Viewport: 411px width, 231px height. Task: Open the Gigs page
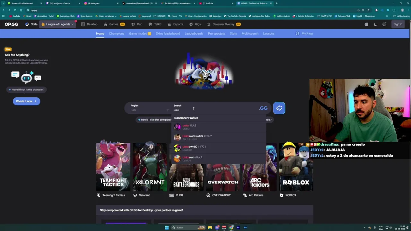coord(195,24)
